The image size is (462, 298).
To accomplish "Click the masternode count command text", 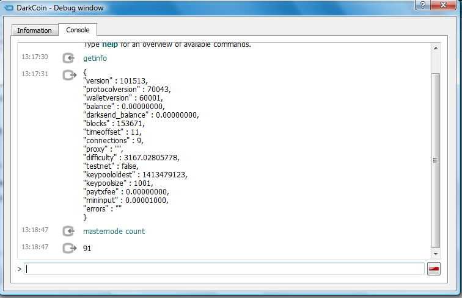I will (x=114, y=232).
